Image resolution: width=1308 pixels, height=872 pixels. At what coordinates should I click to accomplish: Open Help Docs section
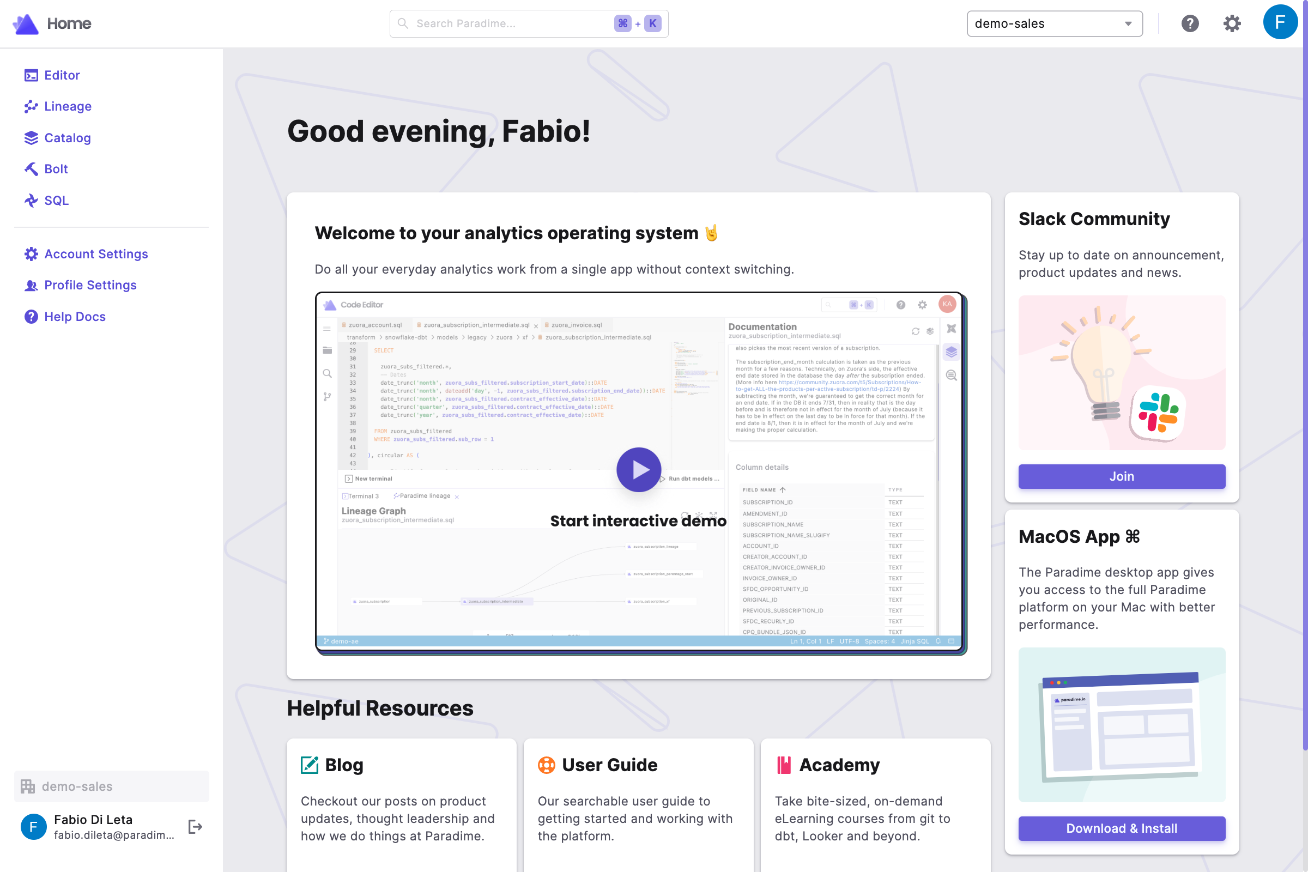click(x=76, y=316)
